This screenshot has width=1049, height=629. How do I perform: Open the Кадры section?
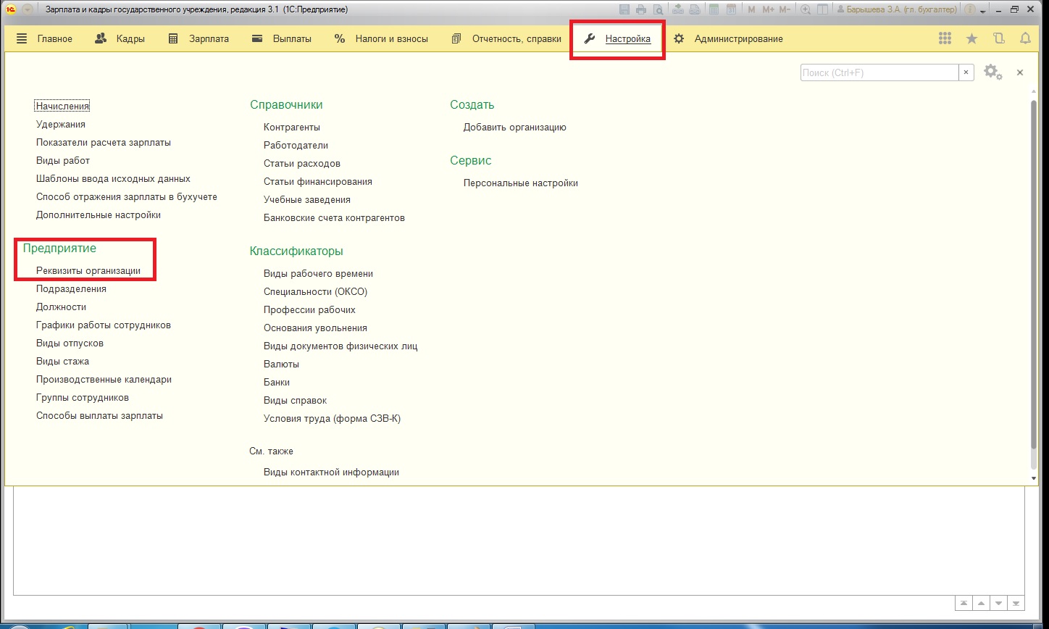pos(120,39)
